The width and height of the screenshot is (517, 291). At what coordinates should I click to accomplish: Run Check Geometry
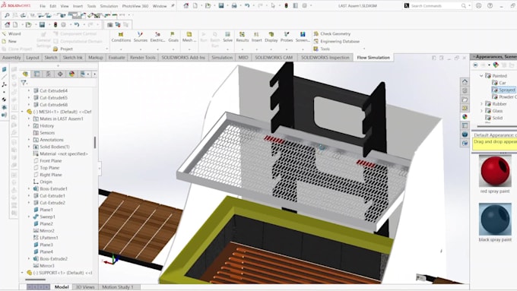(x=332, y=33)
